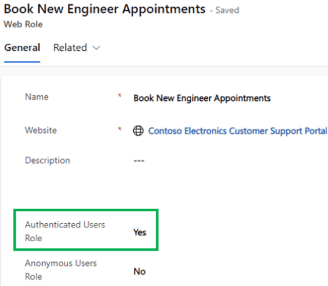Click the Description field label
Screen dimensions: 328x286
47,161
